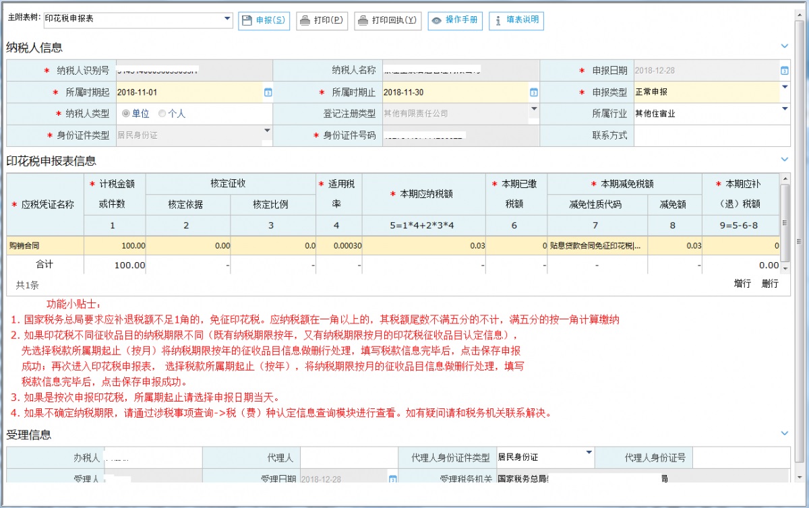Click the 打印(P) print button
The width and height of the screenshot is (809, 508).
click(x=322, y=20)
